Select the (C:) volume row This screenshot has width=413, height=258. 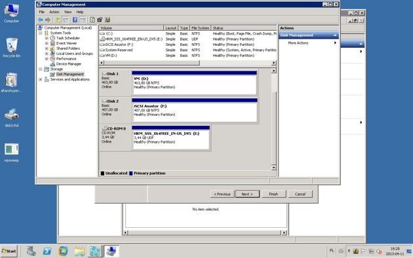187,33
